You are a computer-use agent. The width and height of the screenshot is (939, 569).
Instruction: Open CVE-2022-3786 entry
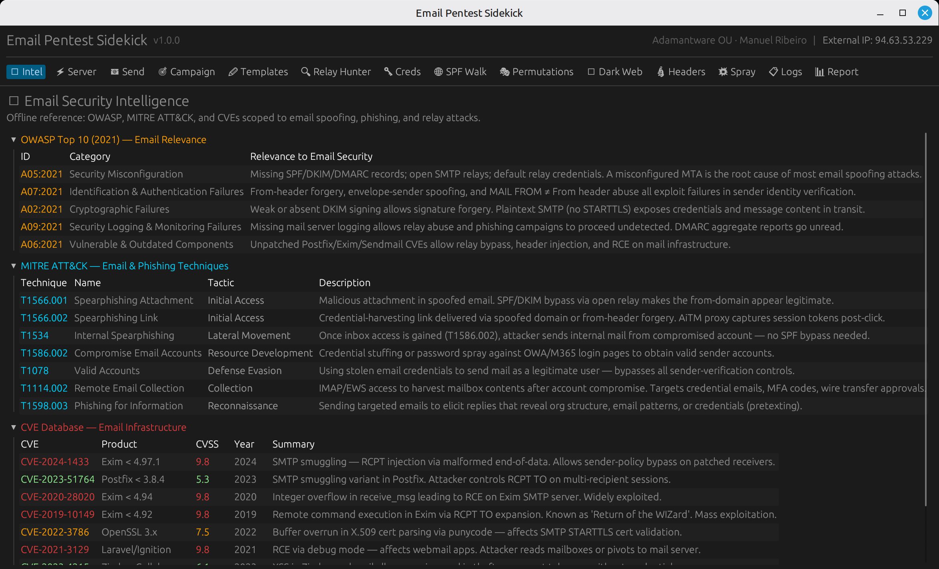point(55,532)
